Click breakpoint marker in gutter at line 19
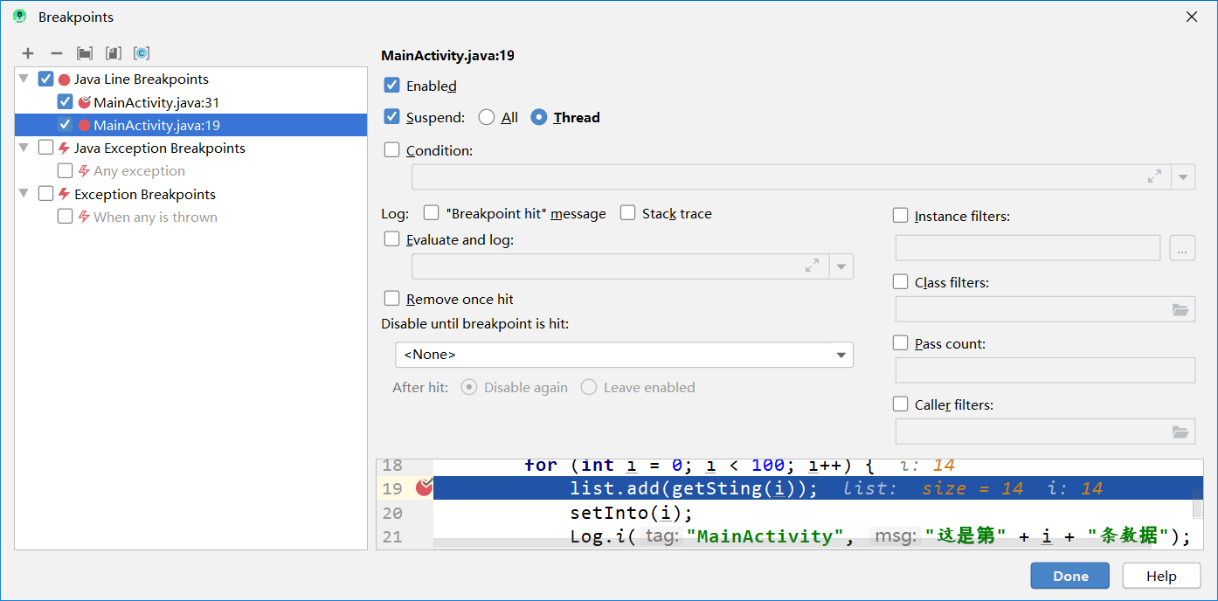 click(424, 487)
